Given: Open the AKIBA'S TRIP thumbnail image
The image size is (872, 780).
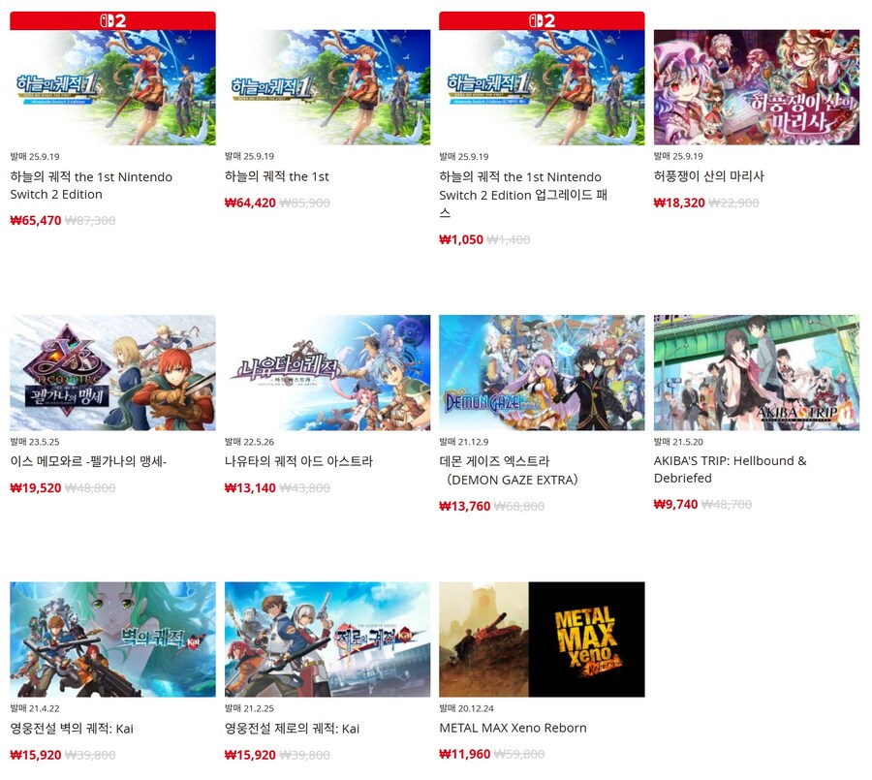Looking at the screenshot, I should click(757, 373).
